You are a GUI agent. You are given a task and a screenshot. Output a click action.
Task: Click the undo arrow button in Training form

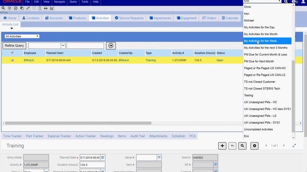pos(232,146)
